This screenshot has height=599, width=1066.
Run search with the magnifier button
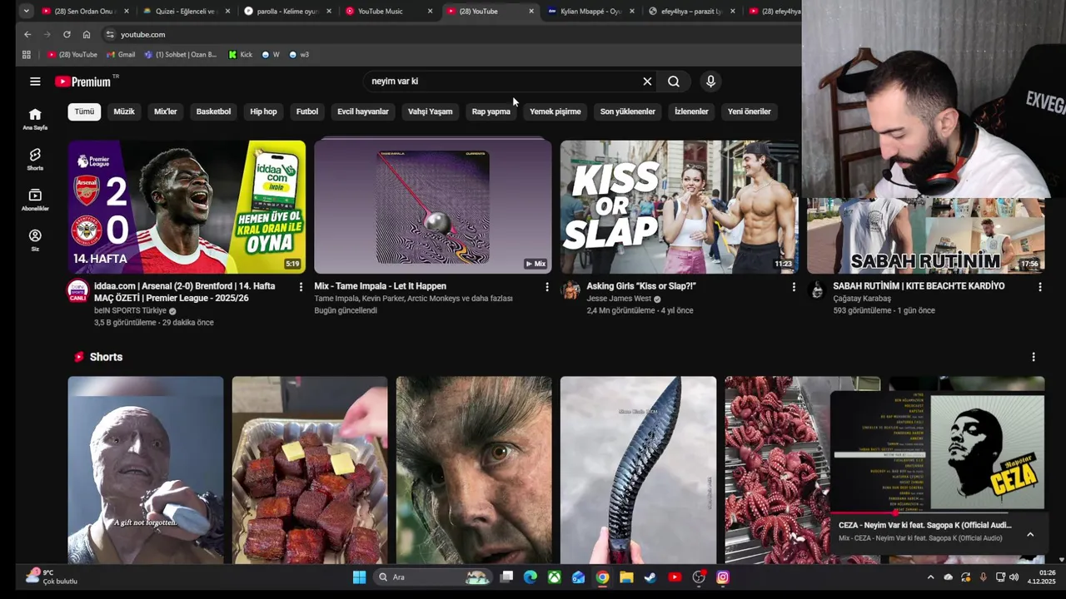tap(674, 82)
